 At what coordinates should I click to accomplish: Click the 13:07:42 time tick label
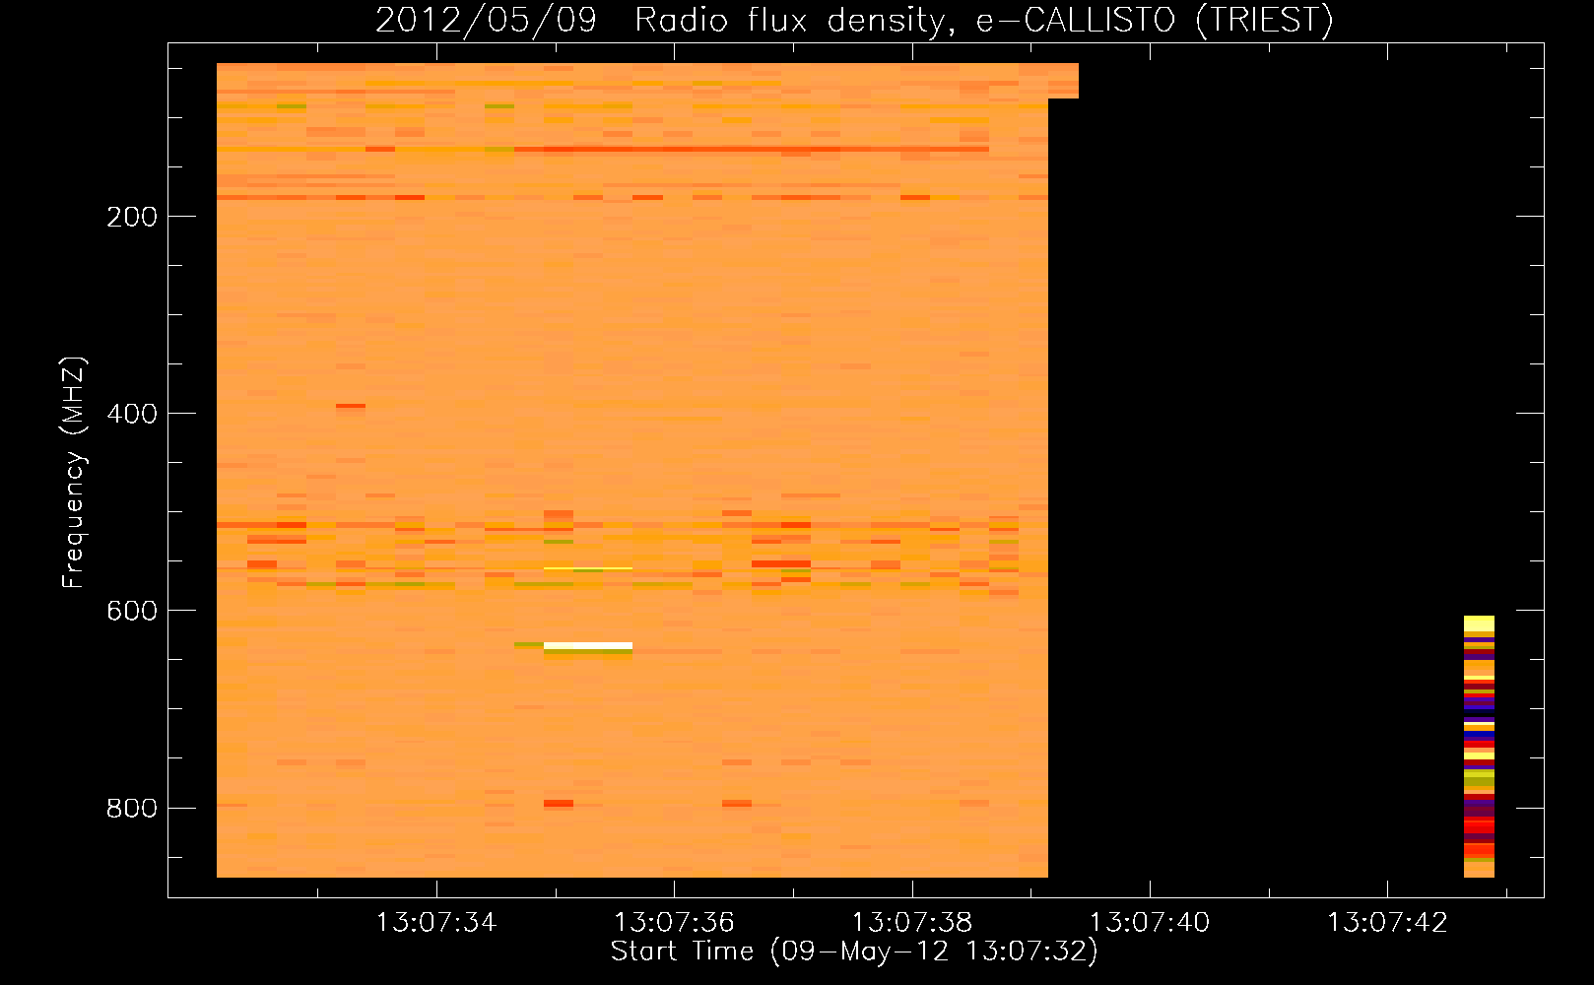point(1387,923)
